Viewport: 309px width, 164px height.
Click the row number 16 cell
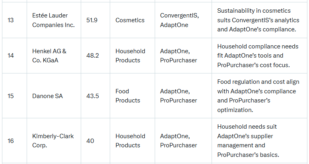[11, 141]
